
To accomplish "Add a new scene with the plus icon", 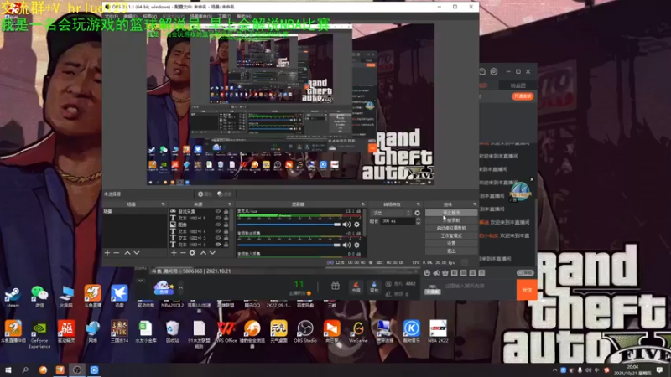I will (x=107, y=253).
